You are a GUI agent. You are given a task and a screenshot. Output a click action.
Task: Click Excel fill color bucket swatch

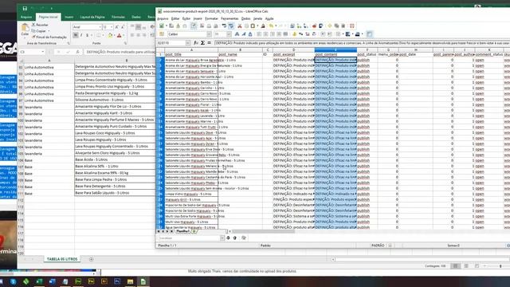[x=110, y=35]
